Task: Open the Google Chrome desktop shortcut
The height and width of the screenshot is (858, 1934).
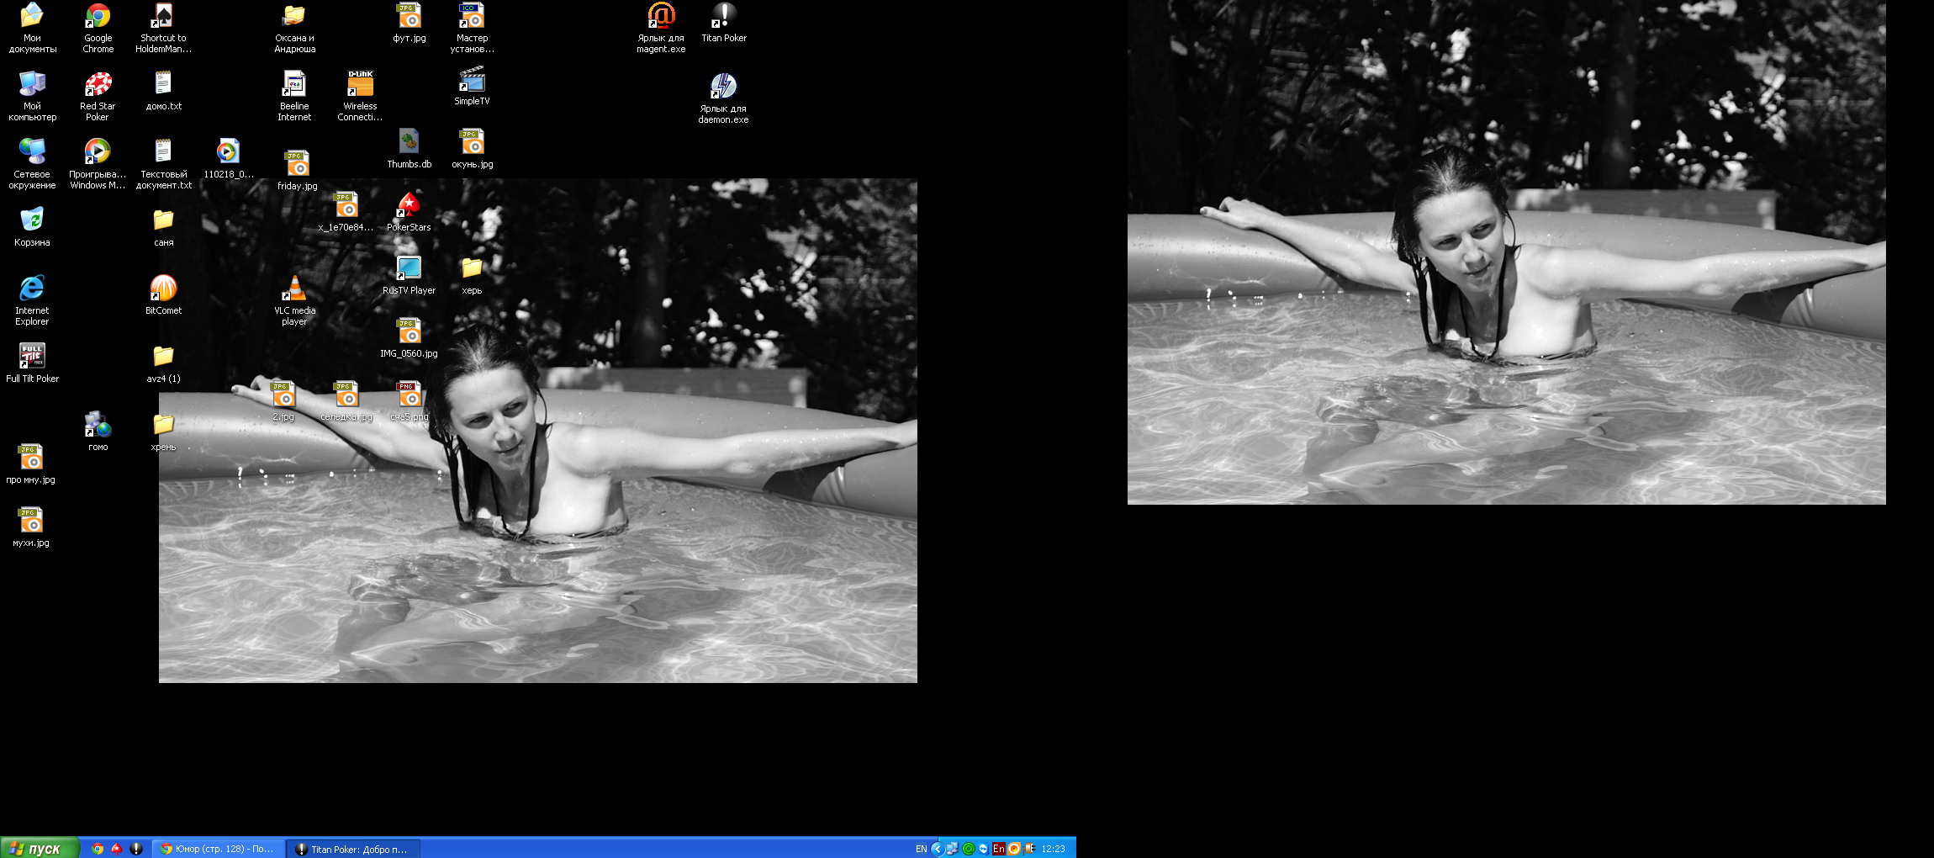Action: point(98,17)
